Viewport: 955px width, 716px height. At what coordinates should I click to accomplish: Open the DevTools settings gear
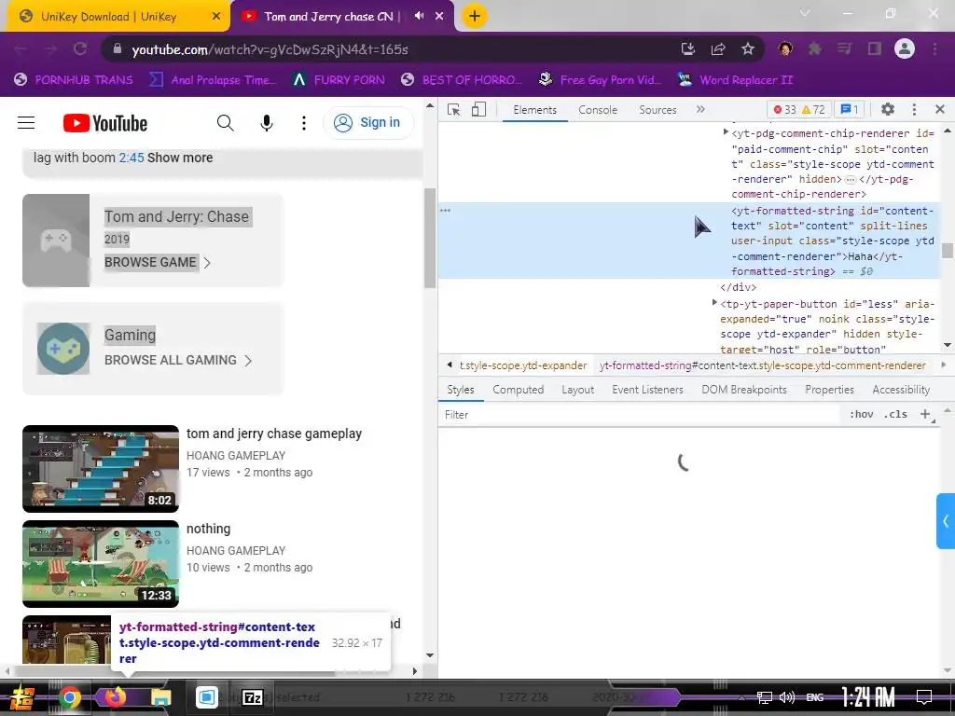888,110
